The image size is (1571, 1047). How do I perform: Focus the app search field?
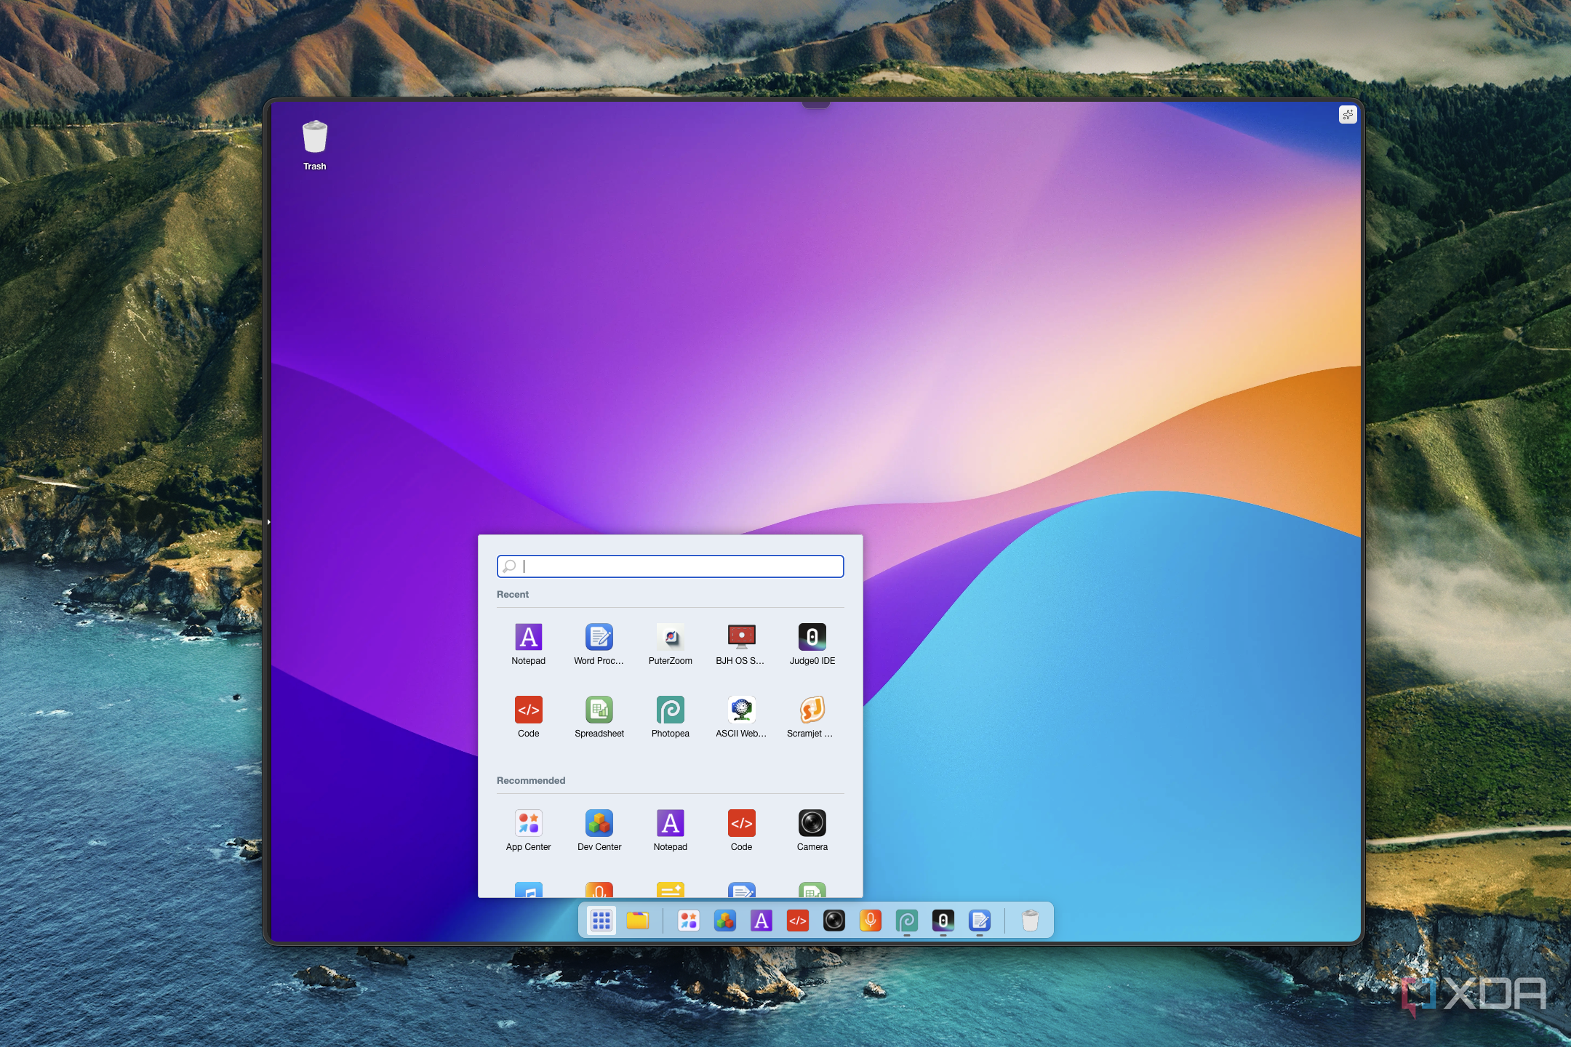pyautogui.click(x=671, y=566)
